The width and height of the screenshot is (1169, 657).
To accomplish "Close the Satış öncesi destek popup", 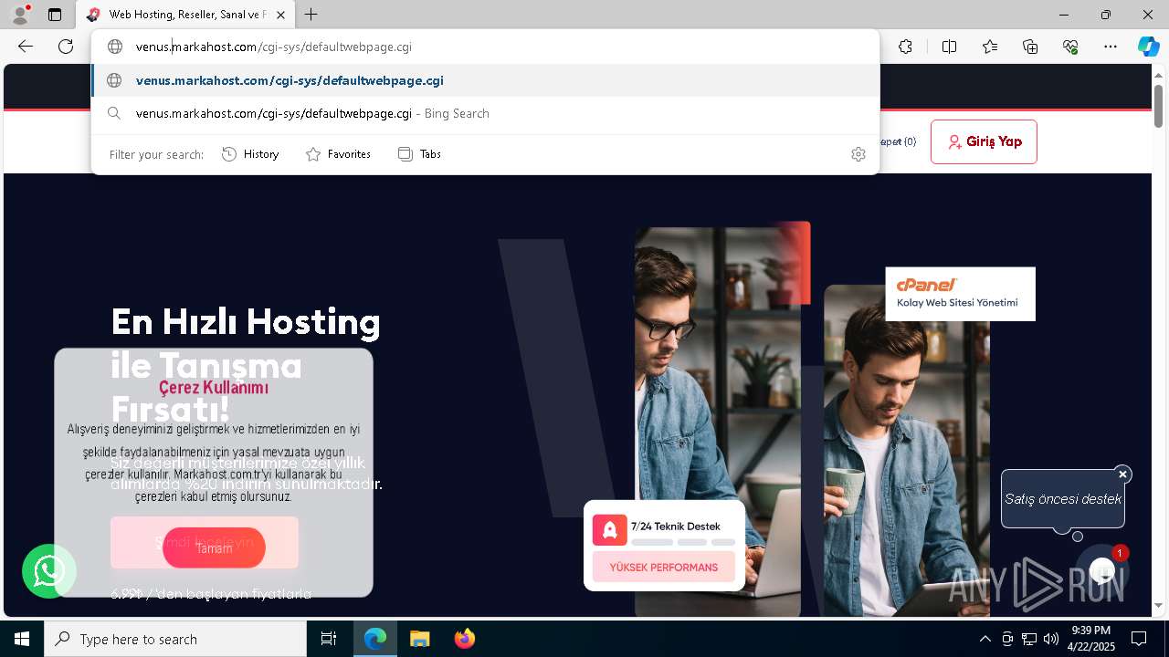I will coord(1122,474).
